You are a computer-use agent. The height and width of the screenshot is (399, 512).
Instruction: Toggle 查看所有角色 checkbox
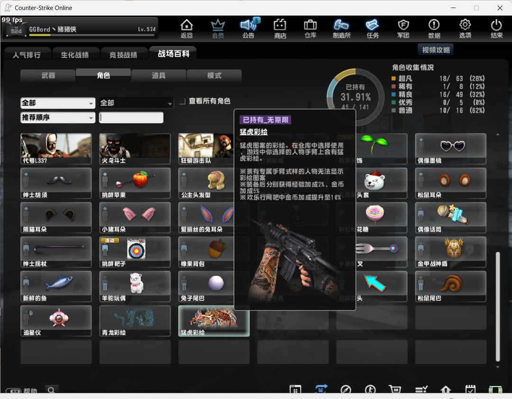click(x=182, y=101)
